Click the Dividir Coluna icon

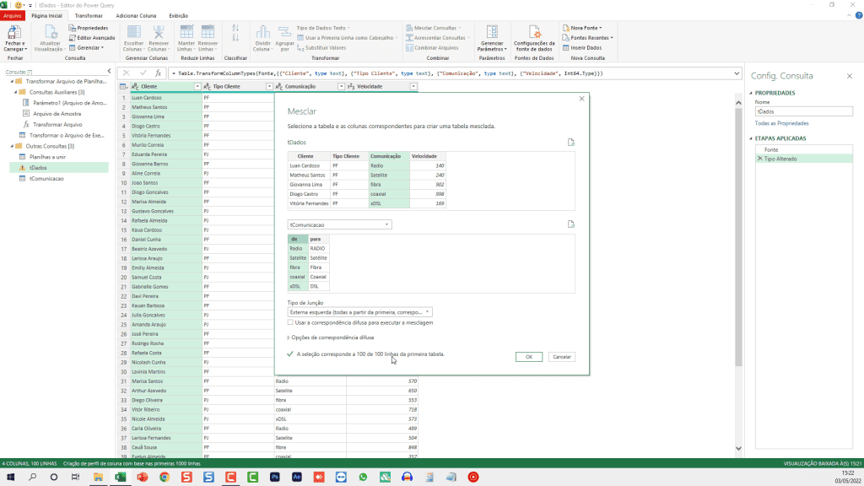(x=262, y=34)
